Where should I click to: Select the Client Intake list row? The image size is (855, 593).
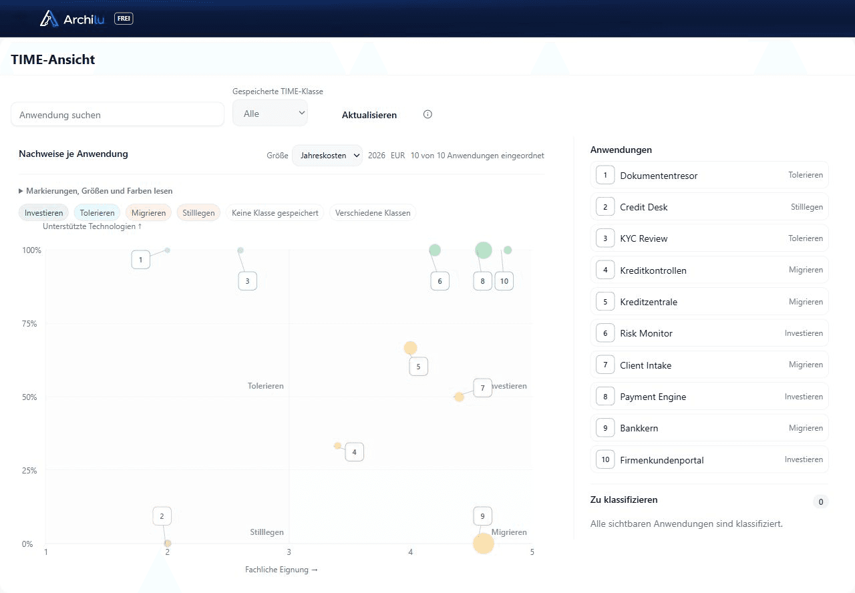coord(709,365)
